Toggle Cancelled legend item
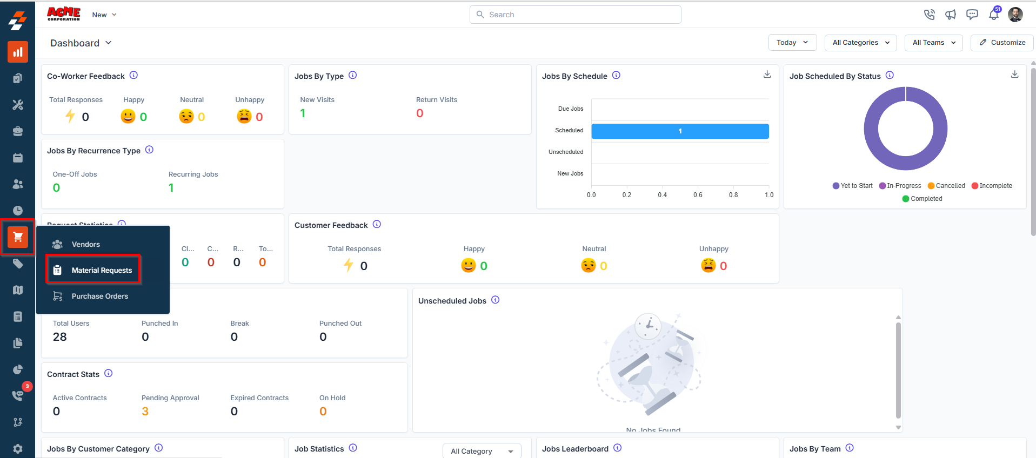 coord(946,186)
